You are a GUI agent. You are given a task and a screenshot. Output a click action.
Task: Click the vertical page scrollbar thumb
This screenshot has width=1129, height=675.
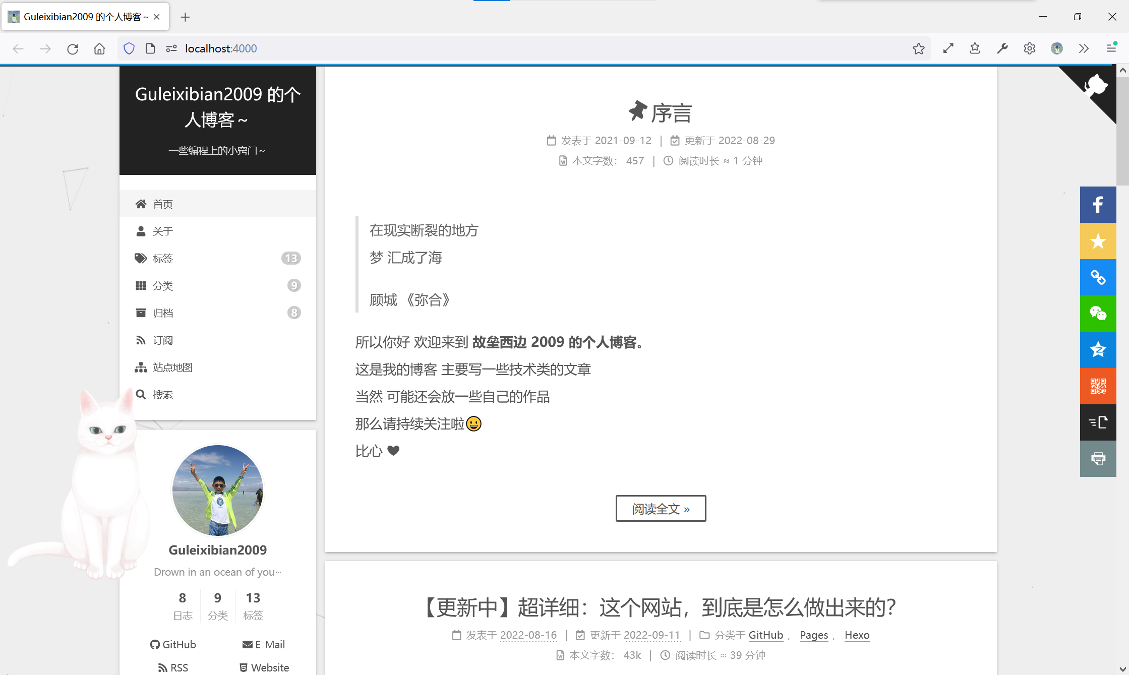[1122, 131]
